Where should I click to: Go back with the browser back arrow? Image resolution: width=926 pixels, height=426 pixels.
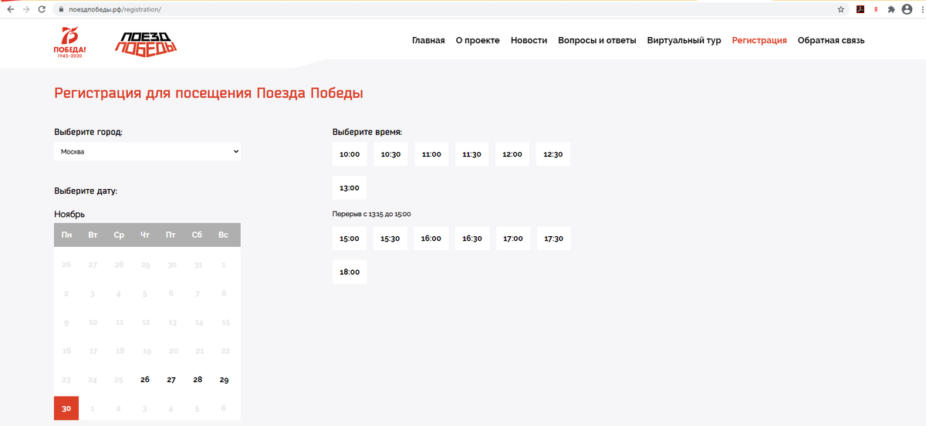click(x=10, y=9)
